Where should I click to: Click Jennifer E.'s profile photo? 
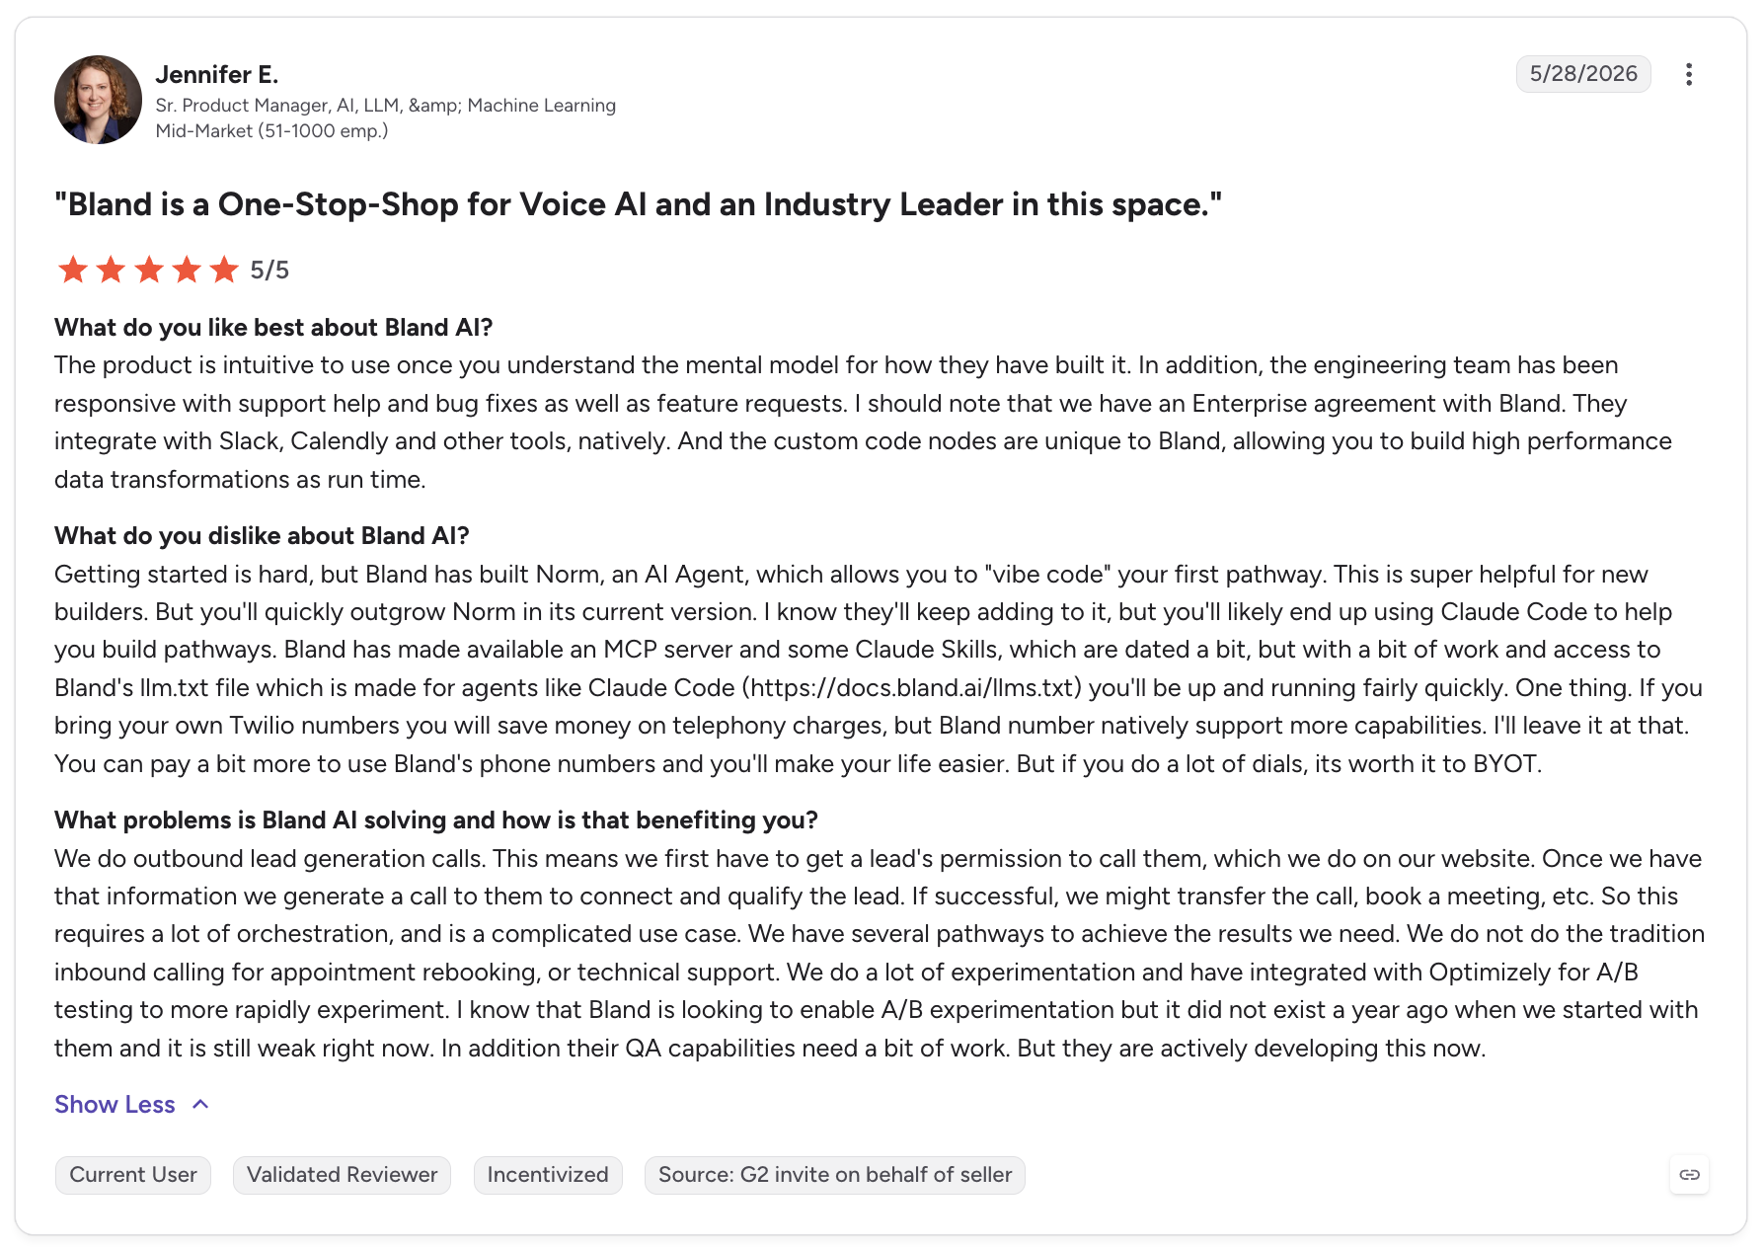point(98,100)
